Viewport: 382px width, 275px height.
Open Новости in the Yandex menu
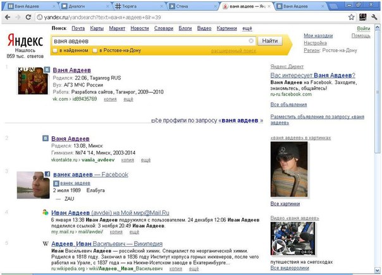(140, 28)
